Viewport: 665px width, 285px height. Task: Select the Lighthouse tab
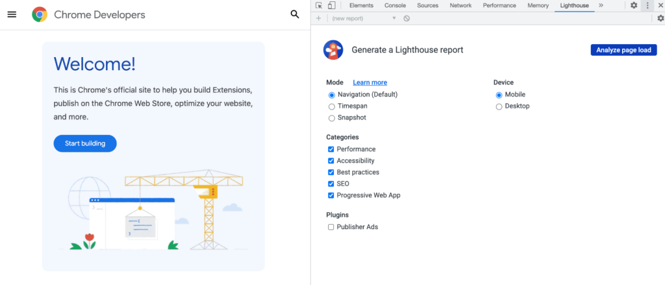[x=574, y=5]
